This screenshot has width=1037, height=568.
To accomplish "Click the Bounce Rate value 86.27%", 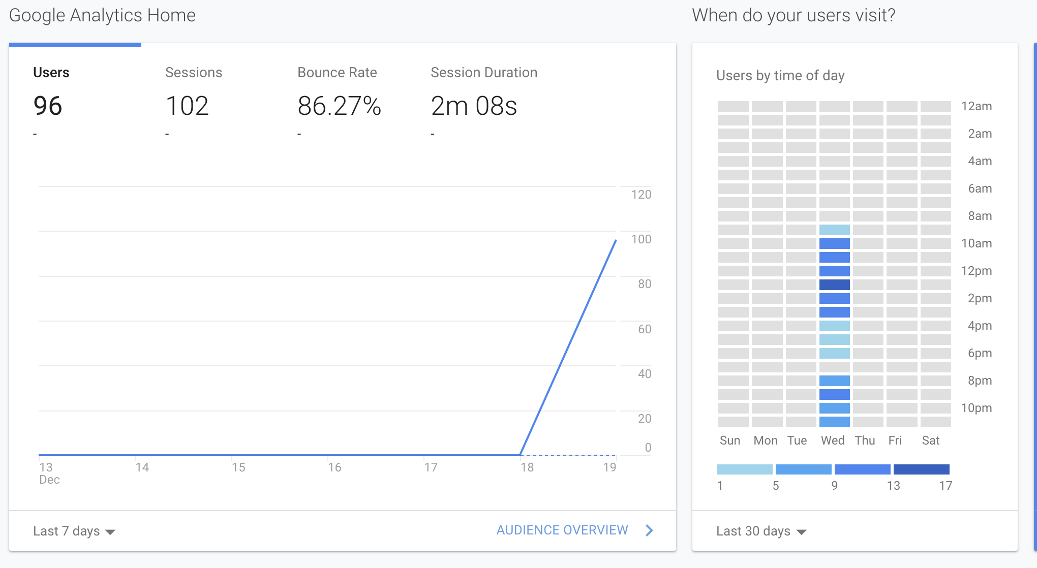I will (x=340, y=106).
